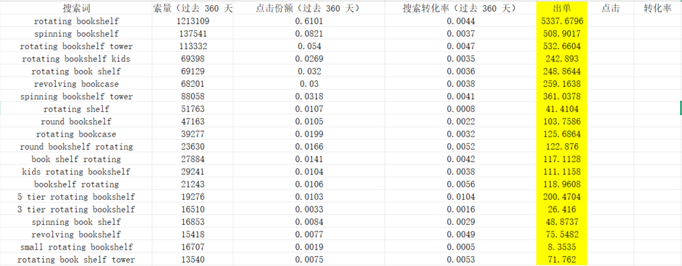The width and height of the screenshot is (682, 266).
Task: Select 'rotating bookshelf kids' keyword cell
Action: click(x=76, y=59)
